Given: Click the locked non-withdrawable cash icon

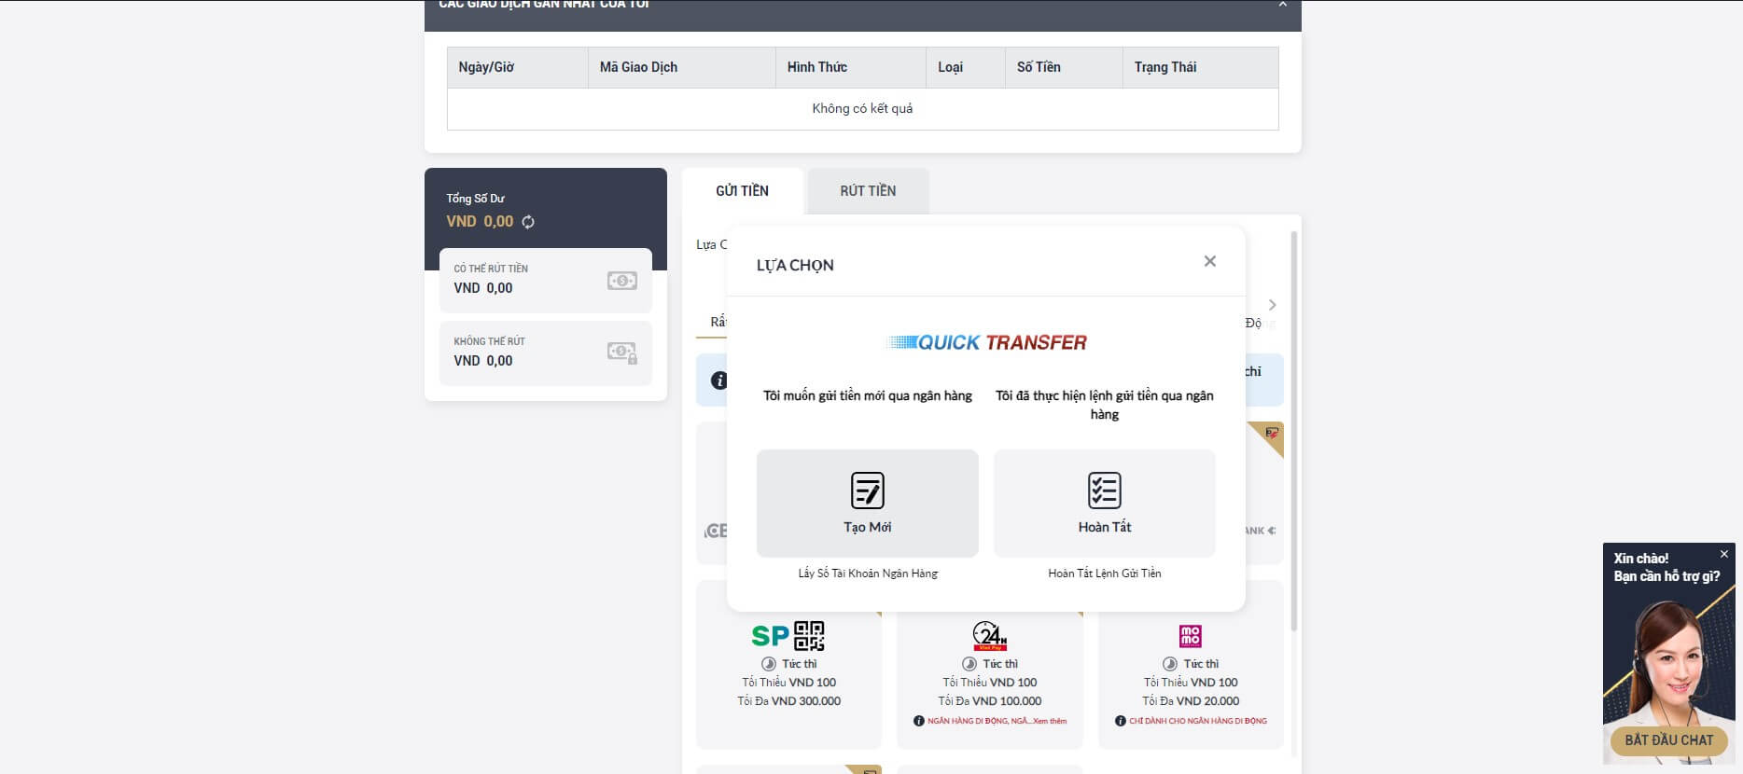Looking at the screenshot, I should (621, 352).
